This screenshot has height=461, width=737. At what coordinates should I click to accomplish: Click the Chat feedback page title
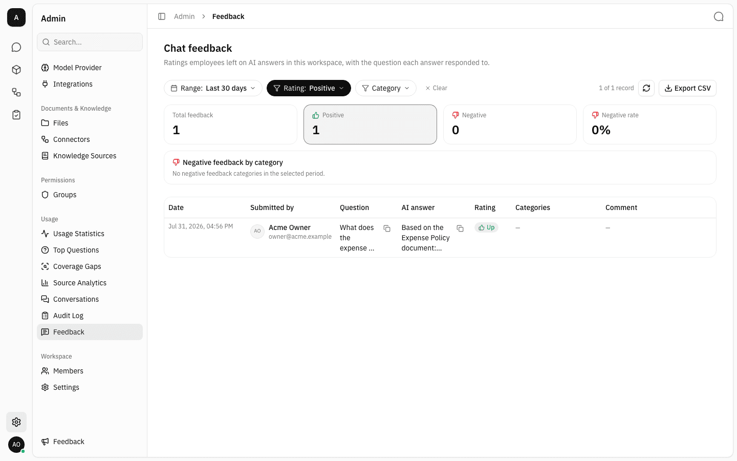(198, 48)
